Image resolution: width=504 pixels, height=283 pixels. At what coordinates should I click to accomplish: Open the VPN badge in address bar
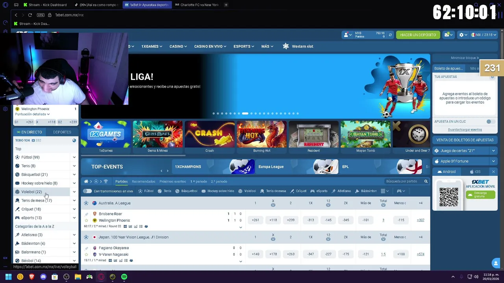[41, 15]
